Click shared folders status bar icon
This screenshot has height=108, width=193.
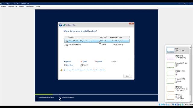click(171, 104)
